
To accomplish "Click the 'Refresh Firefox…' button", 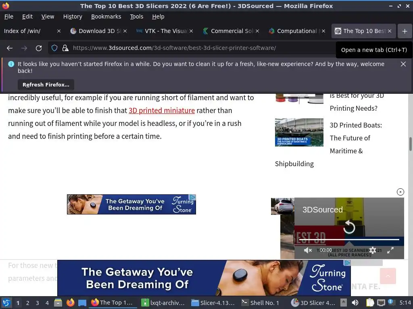I will click(46, 84).
